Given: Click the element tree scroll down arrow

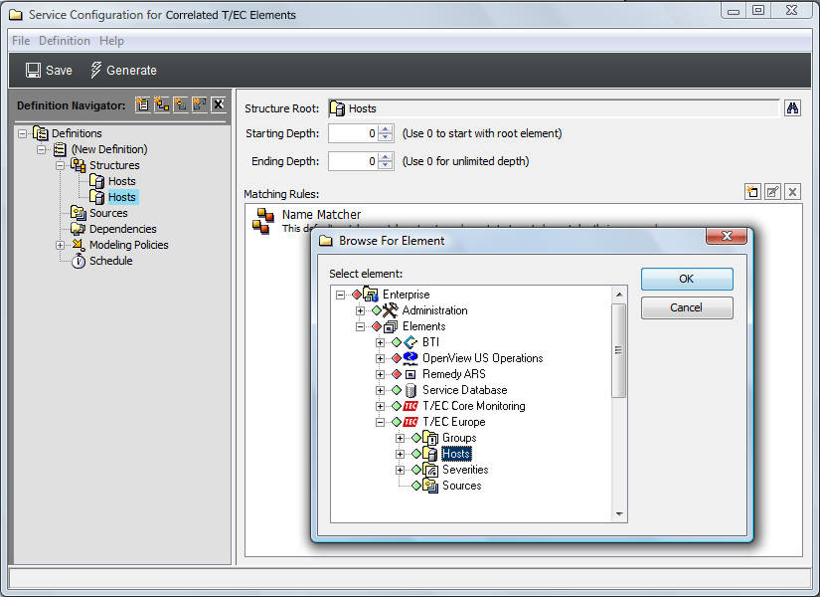Looking at the screenshot, I should coord(619,514).
